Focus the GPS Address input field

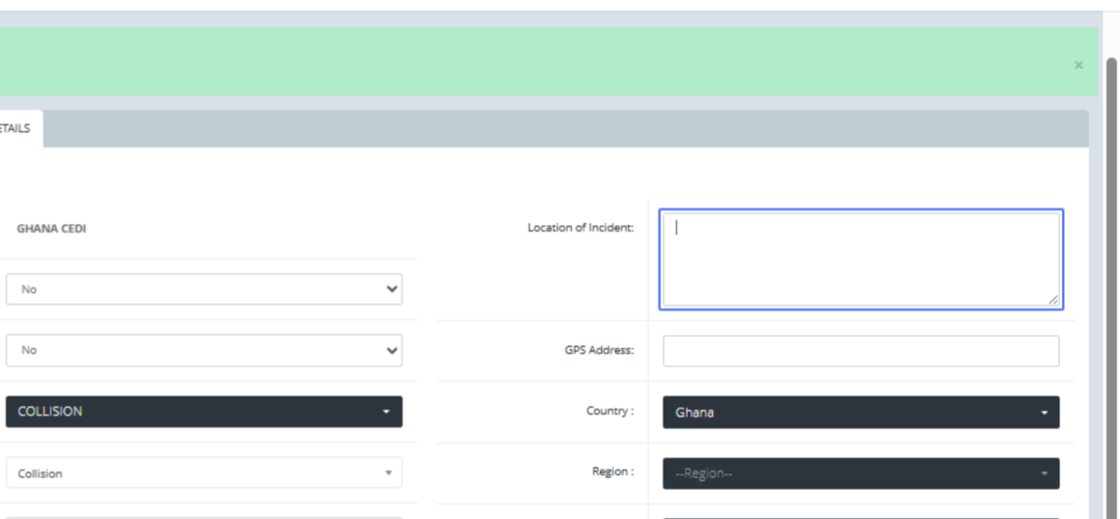click(861, 351)
